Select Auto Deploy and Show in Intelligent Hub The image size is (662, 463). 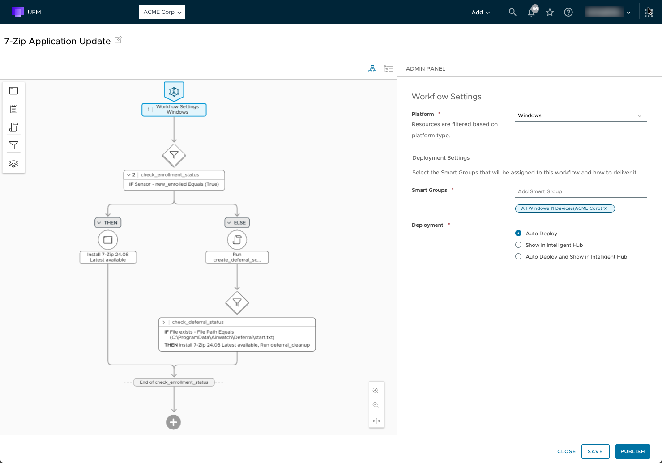(518, 256)
